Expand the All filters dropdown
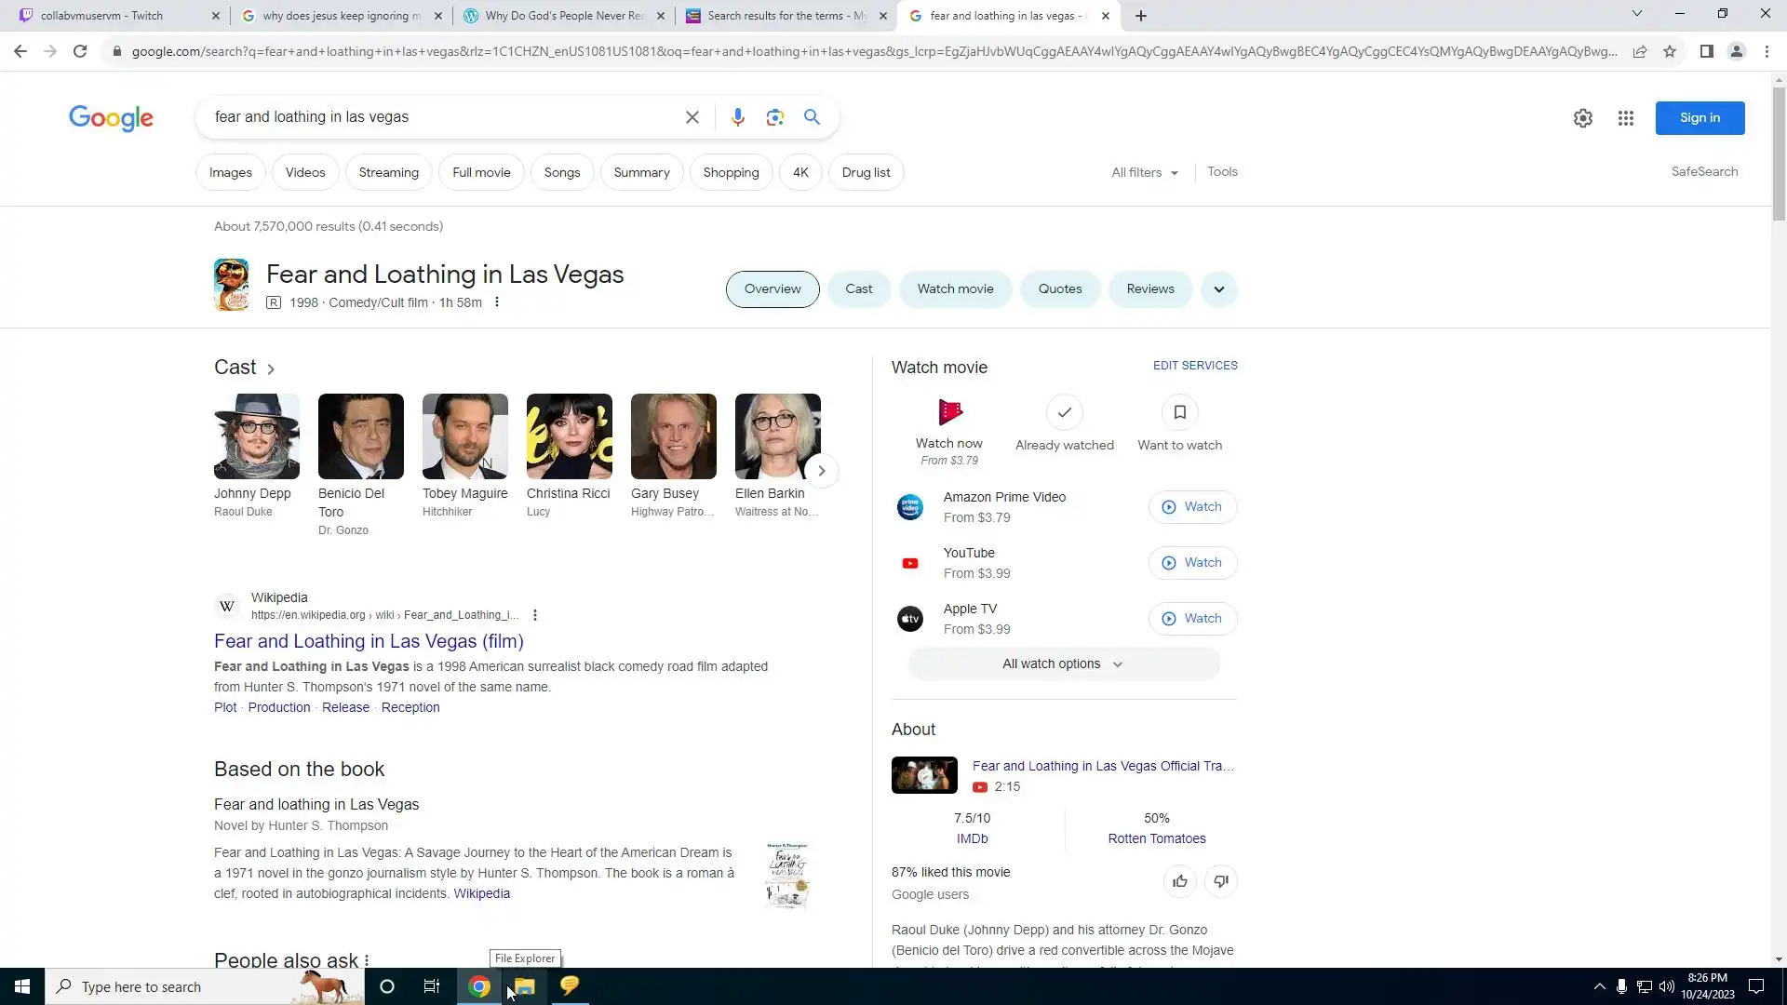 [1144, 172]
